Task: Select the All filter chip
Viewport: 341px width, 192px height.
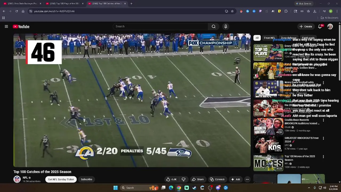Action: click(257, 38)
